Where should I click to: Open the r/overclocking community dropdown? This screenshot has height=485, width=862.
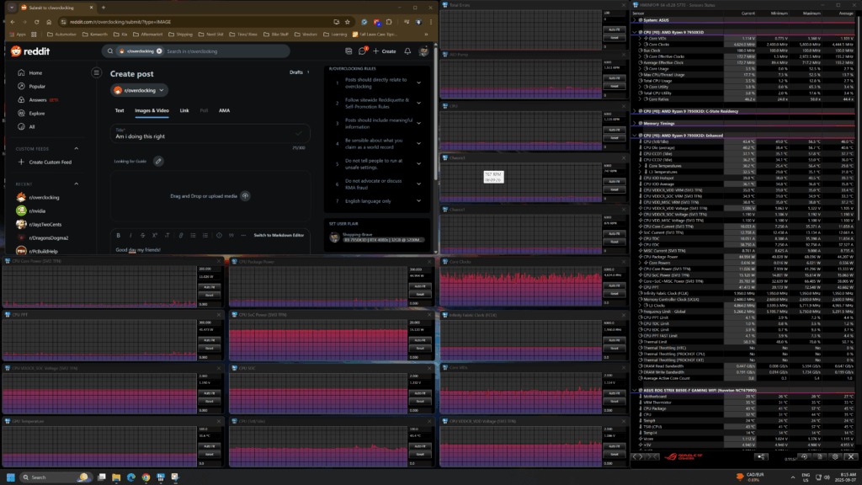tap(139, 90)
